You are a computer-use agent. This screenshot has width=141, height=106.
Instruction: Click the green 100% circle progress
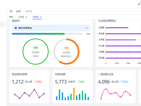pyautogui.click(x=36, y=51)
